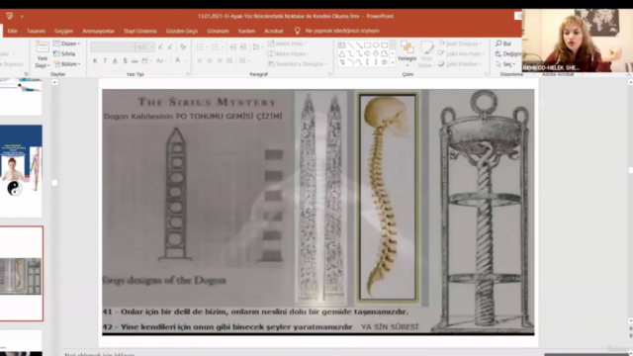The image size is (633, 356).
Task: Open the Yazı Tipi dialog launcher
Action: [188, 74]
